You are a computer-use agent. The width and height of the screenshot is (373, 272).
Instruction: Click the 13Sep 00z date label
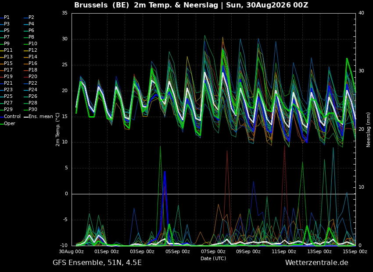tap(320, 251)
